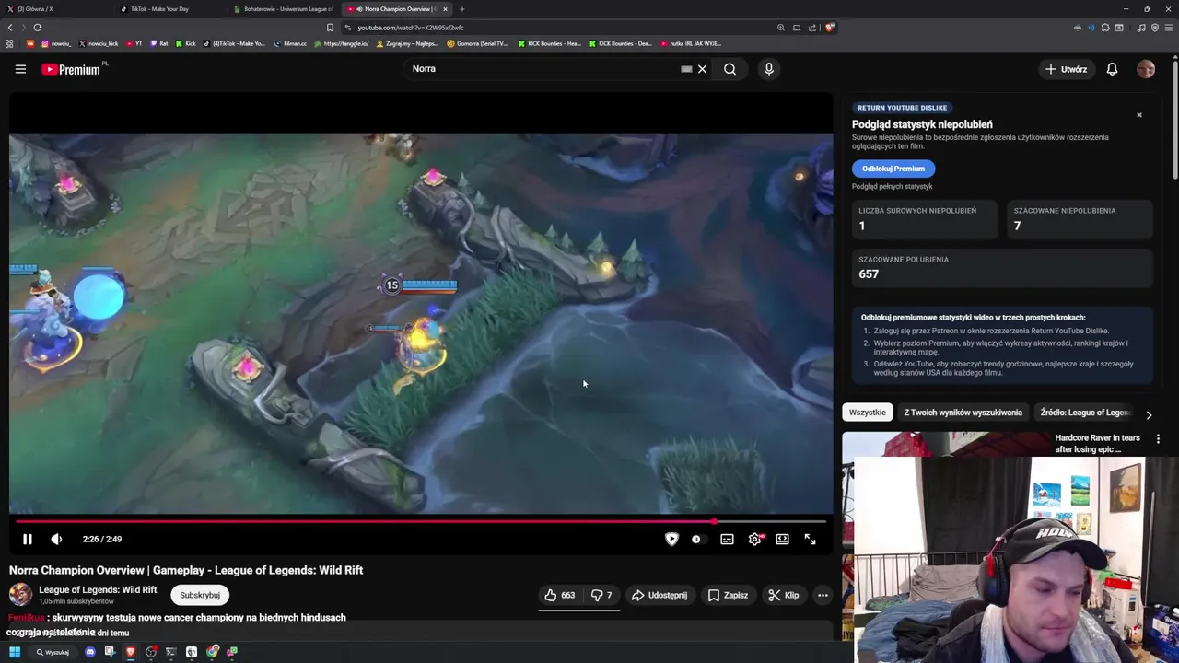Open Hardcore Raver in tears video title
This screenshot has width=1179, height=663.
[1097, 444]
